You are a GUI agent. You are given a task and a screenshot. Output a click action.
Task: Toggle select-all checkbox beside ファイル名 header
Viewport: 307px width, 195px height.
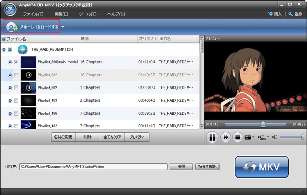(4, 39)
